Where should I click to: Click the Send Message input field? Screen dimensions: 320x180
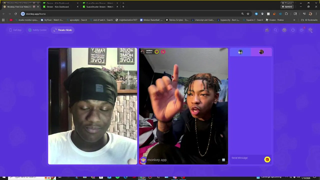click(247, 158)
